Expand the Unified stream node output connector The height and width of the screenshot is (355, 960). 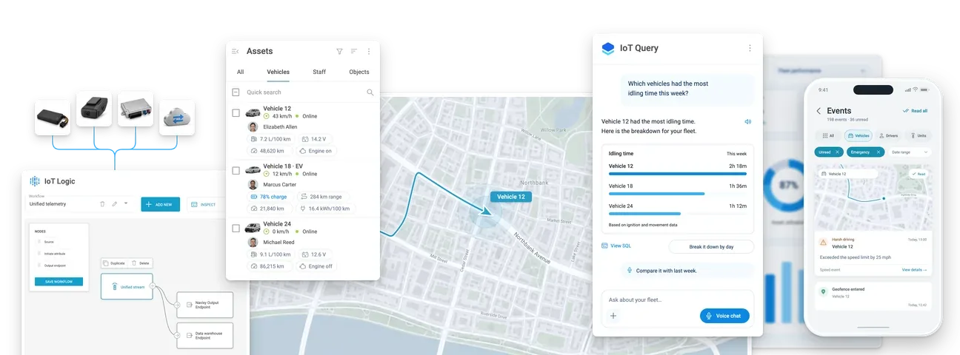(153, 285)
